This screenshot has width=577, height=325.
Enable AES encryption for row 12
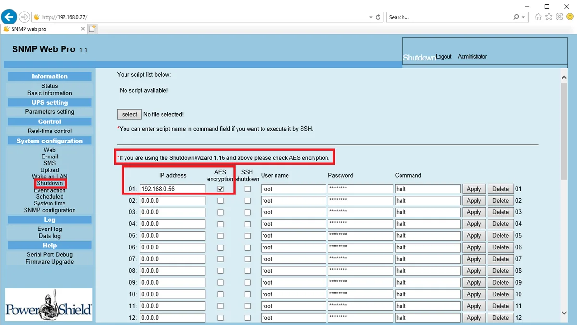pos(220,318)
